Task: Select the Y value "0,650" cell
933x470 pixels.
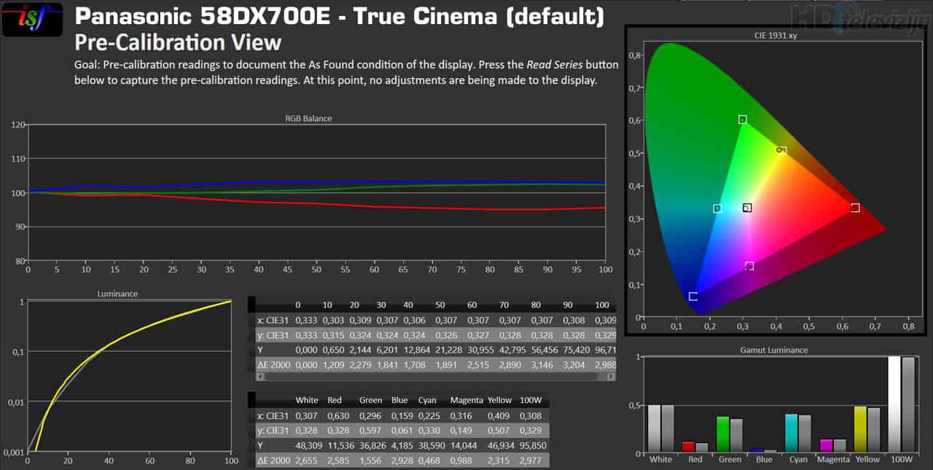Action: point(327,349)
